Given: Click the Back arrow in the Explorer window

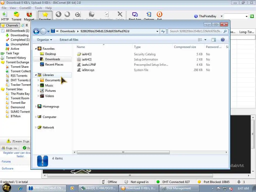Looking at the screenshot, I should (x=36, y=31).
